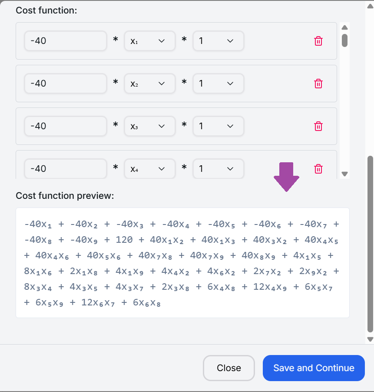Click cost function list scroll-up arrow
The image size is (374, 392).
pyautogui.click(x=344, y=27)
